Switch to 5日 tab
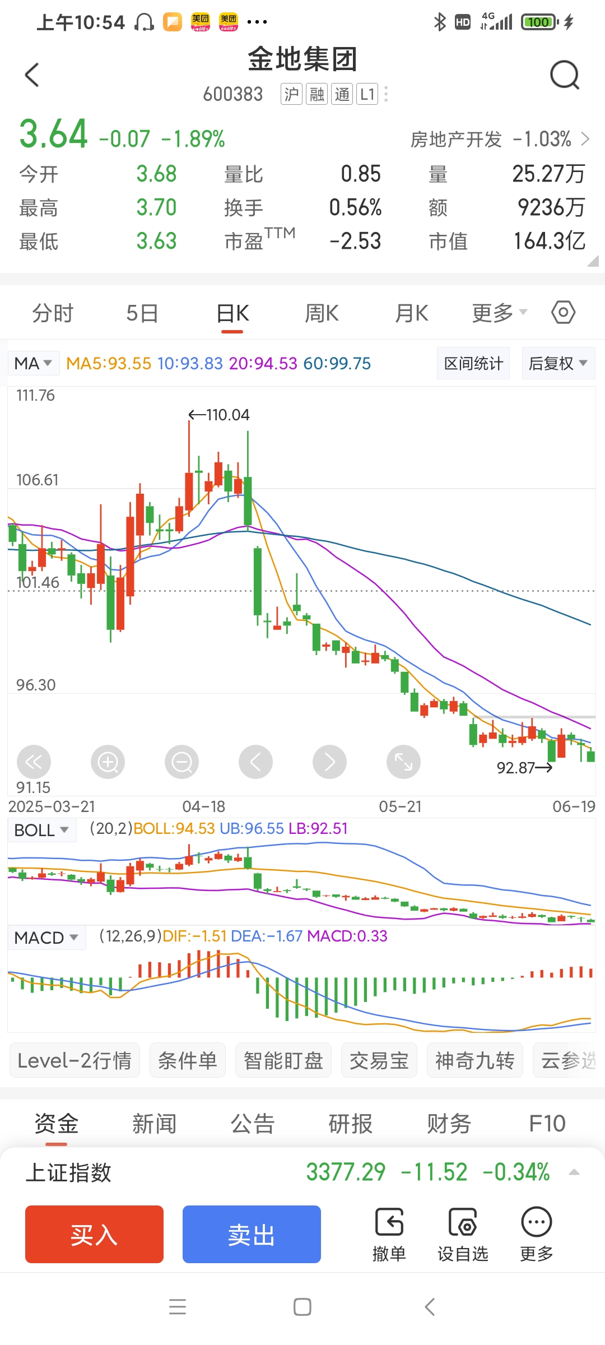Viewport: 605px width, 1345px height. point(142,313)
